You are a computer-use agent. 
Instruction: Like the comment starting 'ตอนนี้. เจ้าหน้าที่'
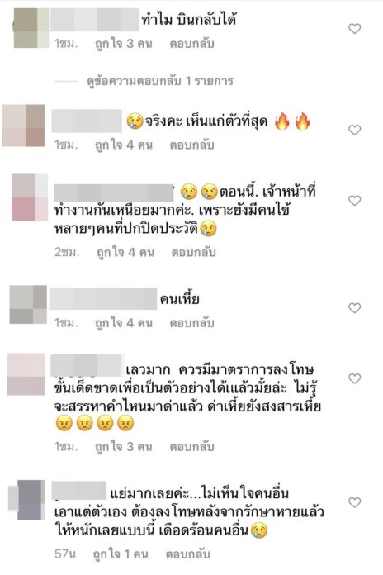pos(354,201)
